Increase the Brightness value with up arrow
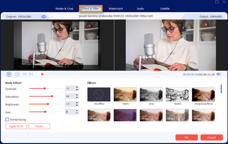Screen dimensions: 228x144 click(77, 103)
